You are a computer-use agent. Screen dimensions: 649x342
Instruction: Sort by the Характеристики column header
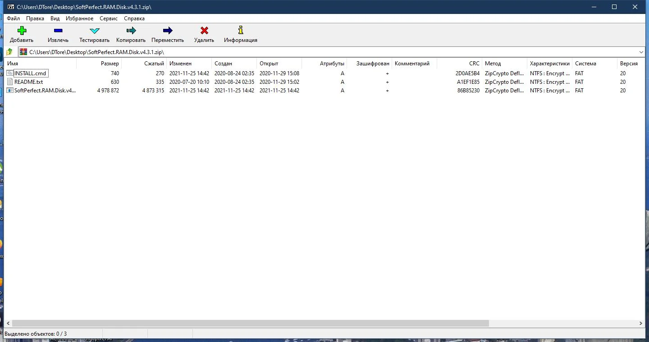549,64
